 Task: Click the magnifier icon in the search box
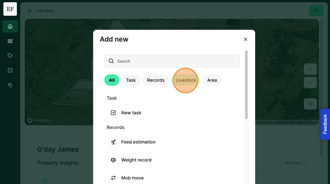[x=111, y=61]
